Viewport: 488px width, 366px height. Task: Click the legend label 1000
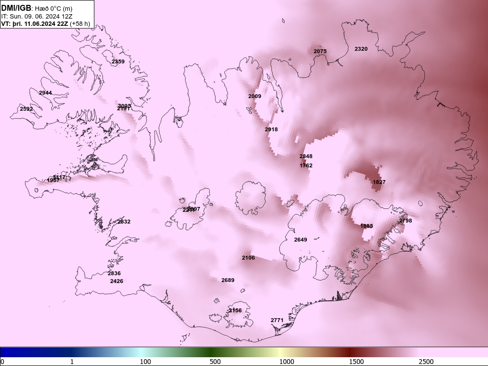coord(286,362)
